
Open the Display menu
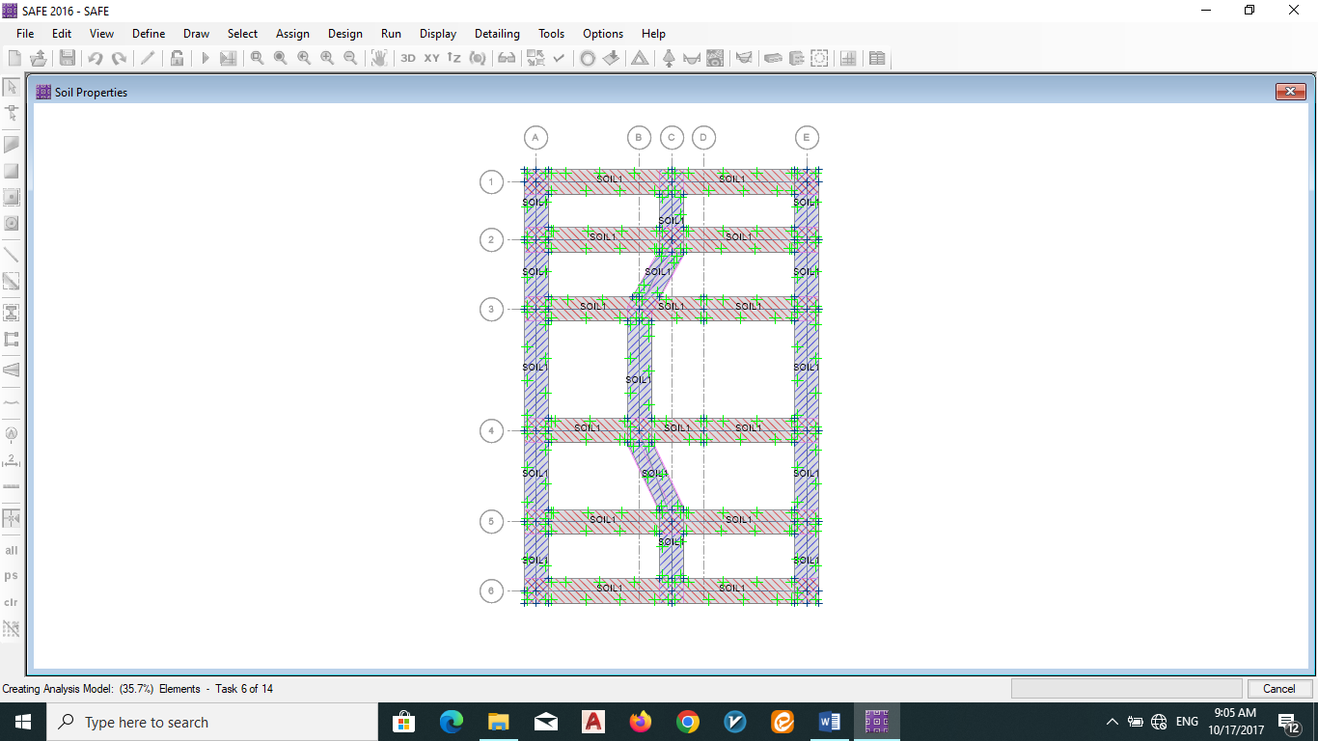(x=438, y=34)
